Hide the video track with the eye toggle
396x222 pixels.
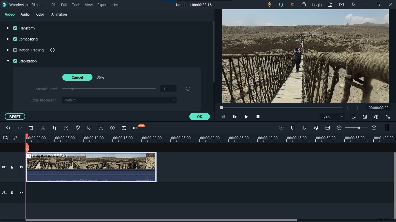coord(21,167)
